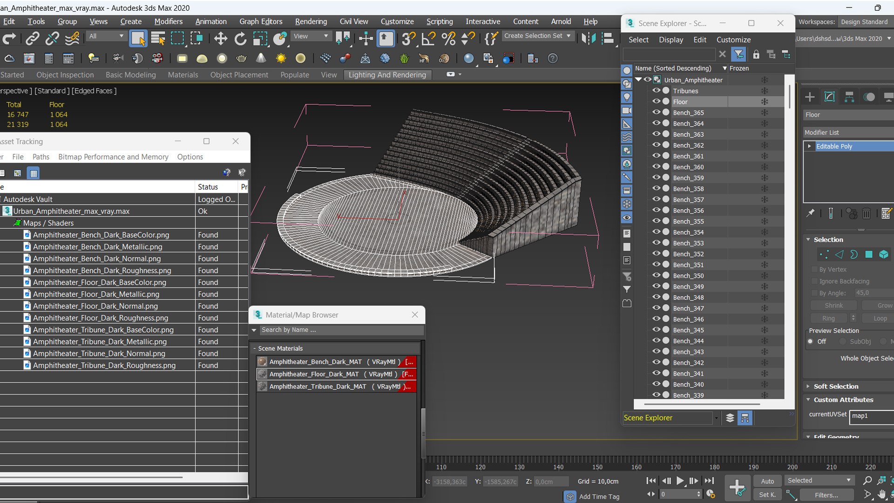Switch to the Object Placement ribbon tab
Image resolution: width=894 pixels, height=503 pixels.
click(239, 75)
